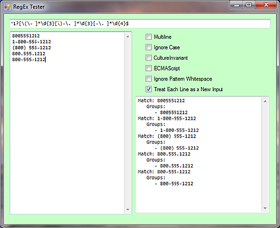Uncheck Treat Each Line as a New Input
The width and height of the screenshot is (280, 228).
tap(149, 89)
